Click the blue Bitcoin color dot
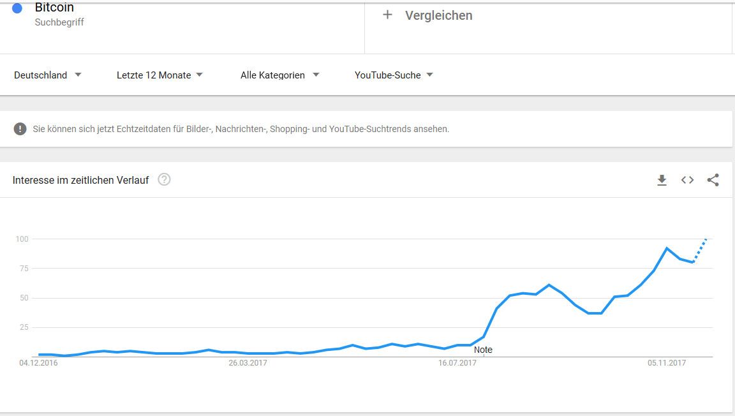This screenshot has height=416, width=735. pos(17,8)
